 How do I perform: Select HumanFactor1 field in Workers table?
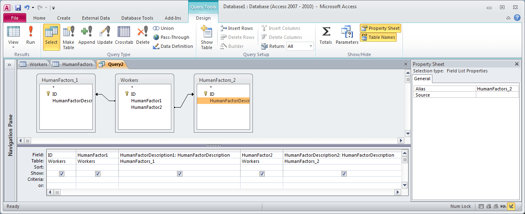(146, 101)
